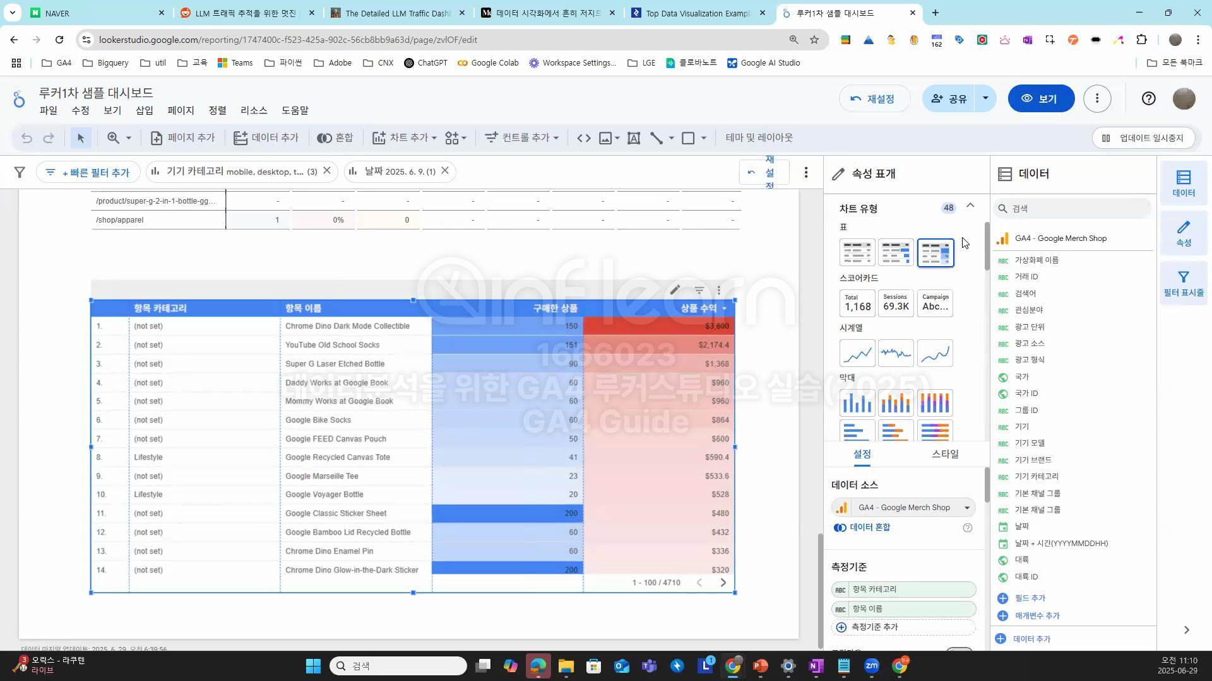The width and height of the screenshot is (1212, 681).
Task: Click 측정기준 추가 button
Action: click(903, 627)
